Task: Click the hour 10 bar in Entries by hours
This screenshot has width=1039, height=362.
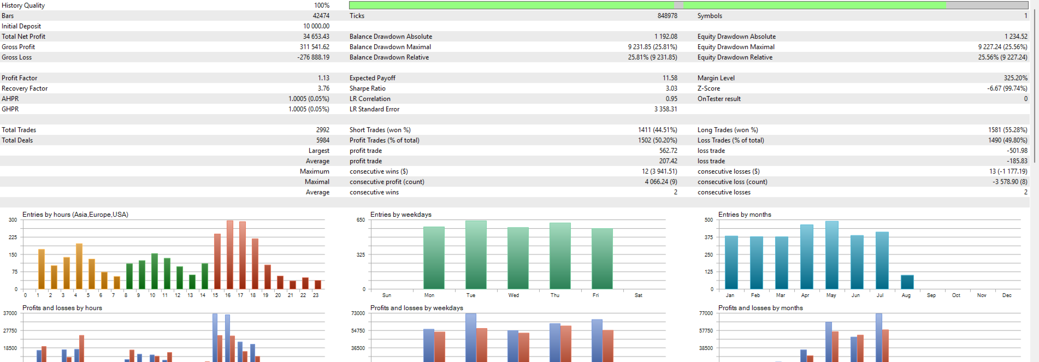Action: coord(155,271)
